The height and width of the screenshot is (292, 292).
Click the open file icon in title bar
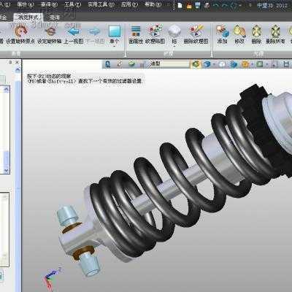coord(189,5)
